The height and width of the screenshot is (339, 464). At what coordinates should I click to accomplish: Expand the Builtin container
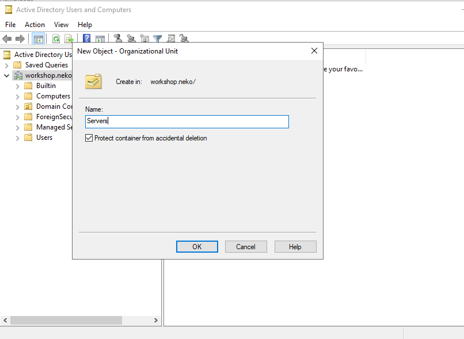pos(17,86)
